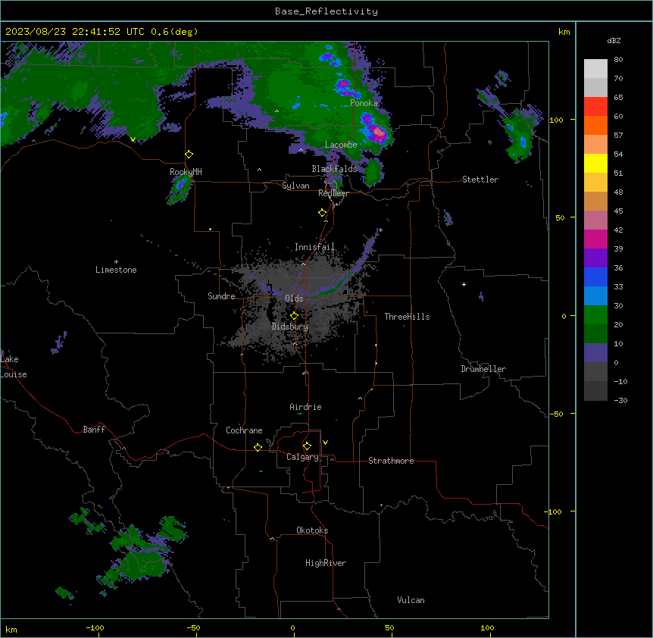This screenshot has height=638, width=653.
Task: Select the Drumheller label
Action: (x=483, y=369)
